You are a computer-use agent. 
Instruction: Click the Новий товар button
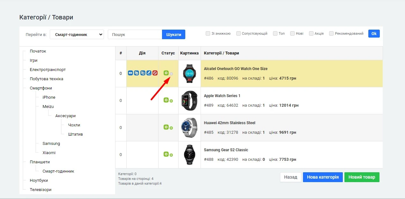point(362,177)
